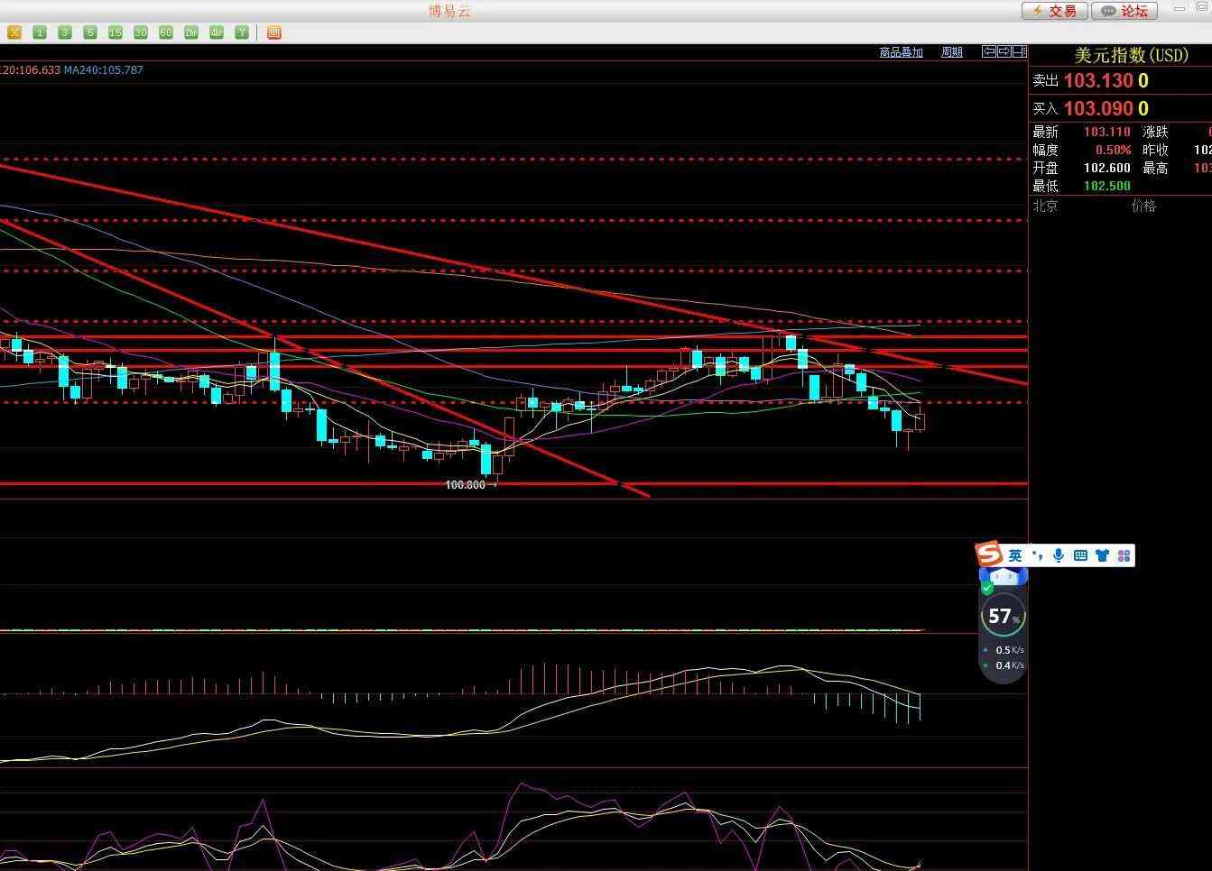Click the right-arrow panel icon above chart
The width and height of the screenshot is (1212, 871).
point(1004,51)
